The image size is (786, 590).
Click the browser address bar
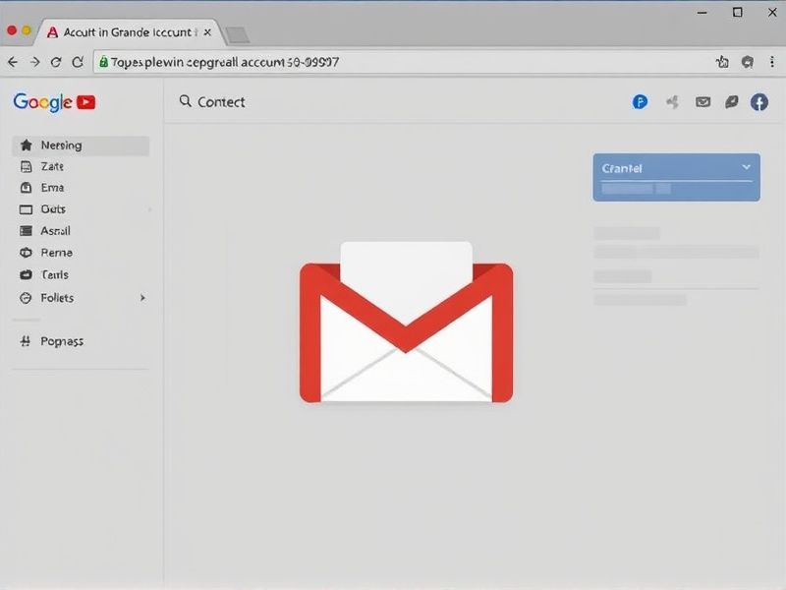[401, 62]
